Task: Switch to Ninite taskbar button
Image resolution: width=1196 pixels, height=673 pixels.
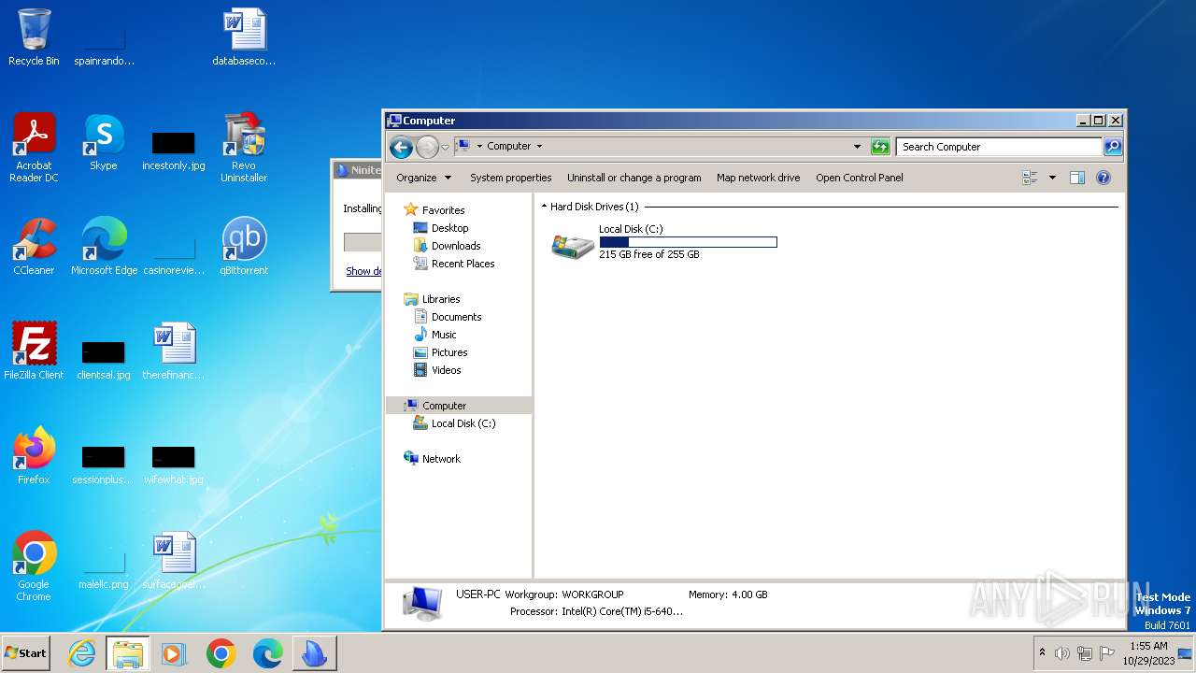Action: tap(314, 653)
